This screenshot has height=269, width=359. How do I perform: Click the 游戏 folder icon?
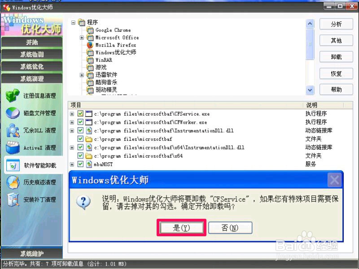click(90, 67)
